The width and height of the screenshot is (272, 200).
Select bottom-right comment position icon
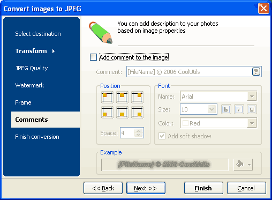(137, 113)
